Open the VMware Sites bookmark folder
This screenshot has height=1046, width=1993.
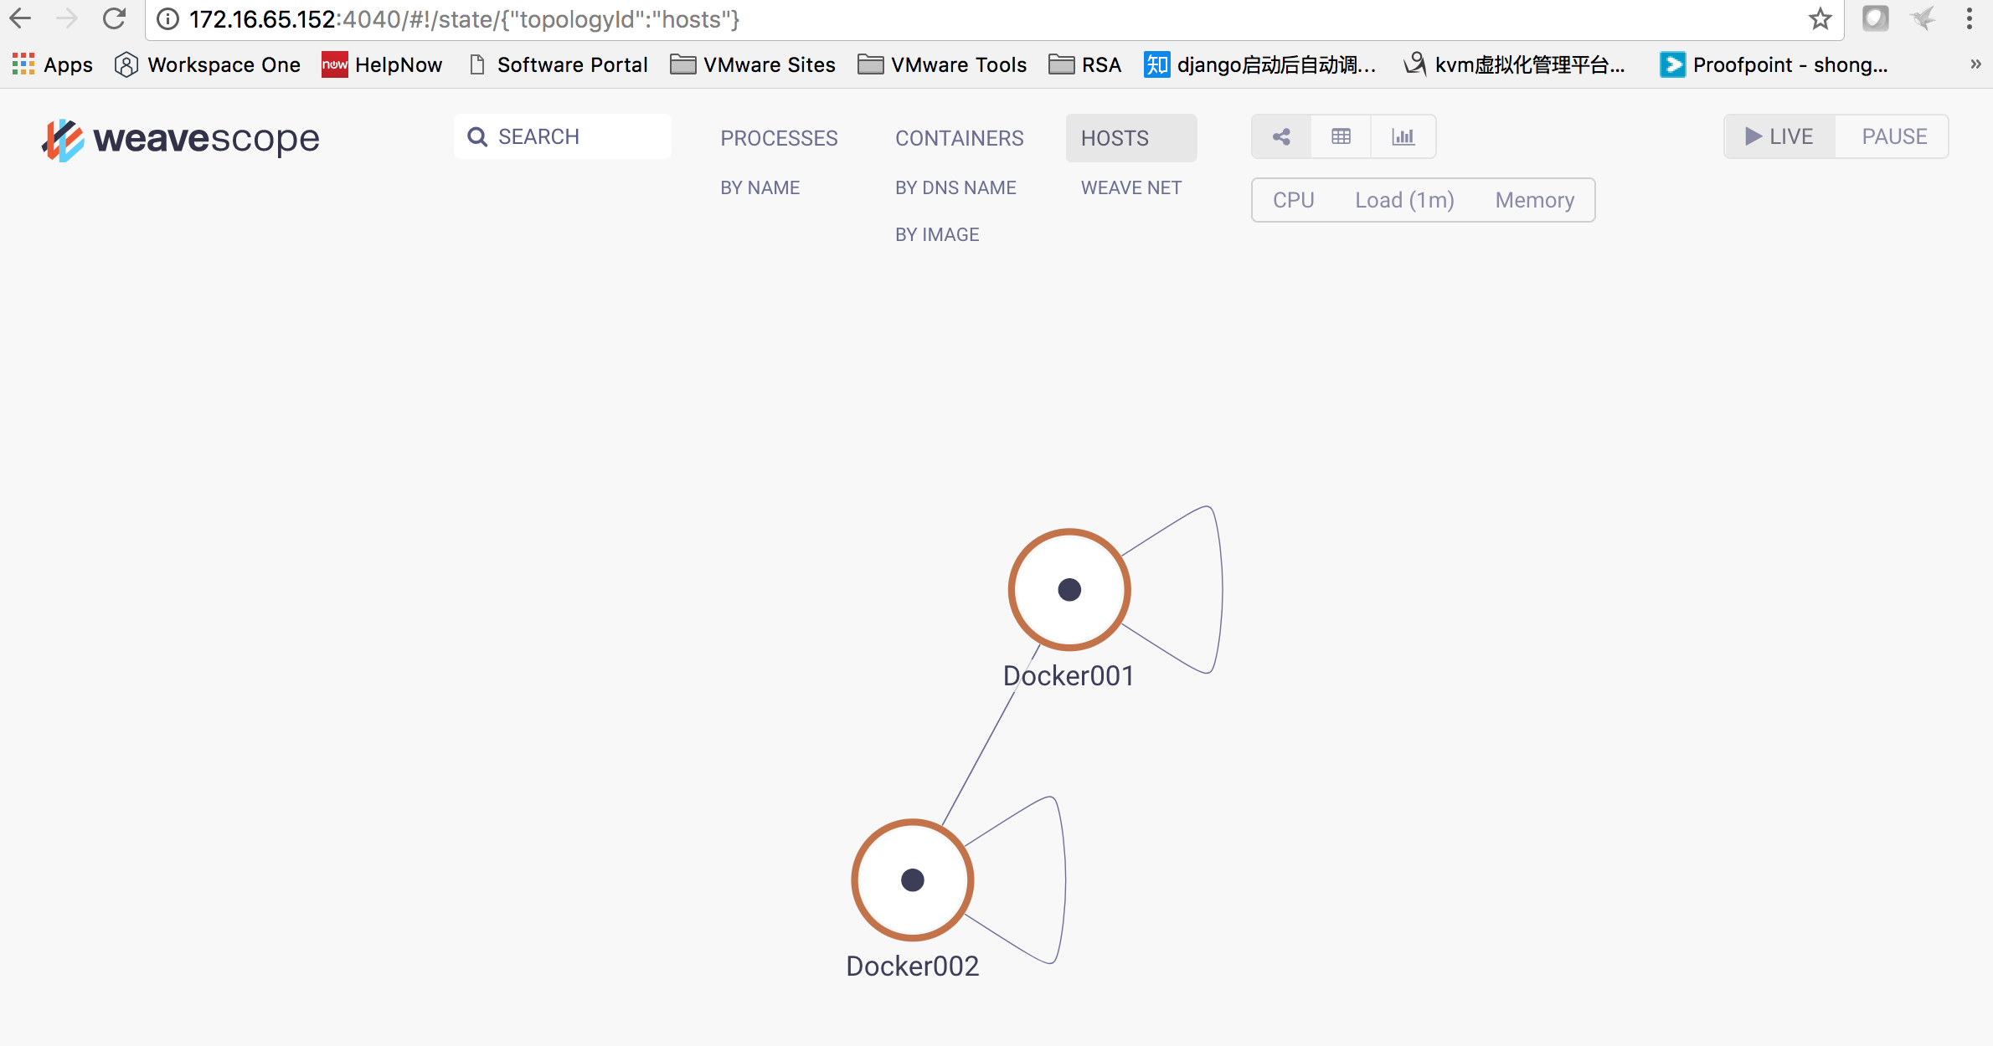pyautogui.click(x=753, y=64)
